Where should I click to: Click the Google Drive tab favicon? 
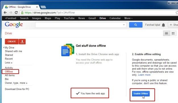[x=7, y=7]
